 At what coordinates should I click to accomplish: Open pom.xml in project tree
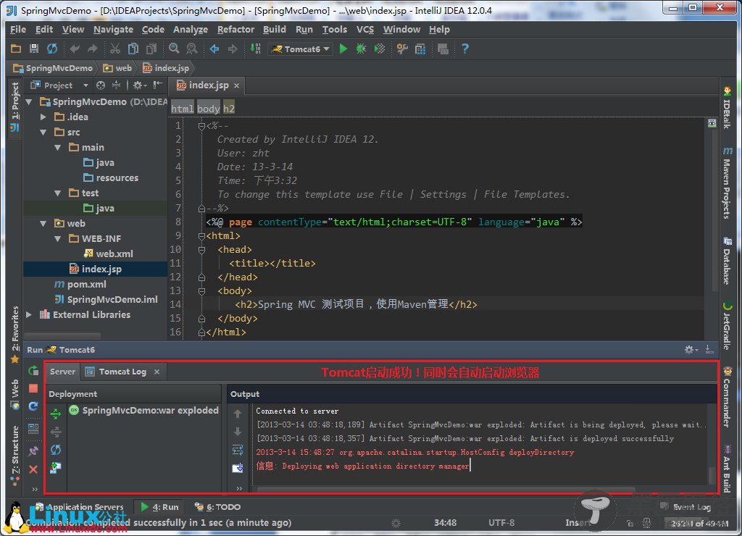80,285
